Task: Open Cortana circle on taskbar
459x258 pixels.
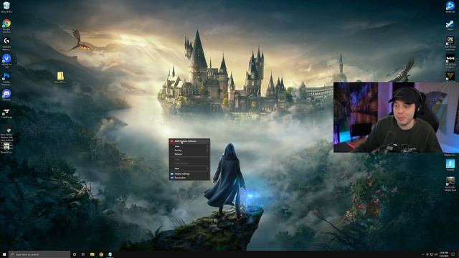Action: pyautogui.click(x=75, y=254)
